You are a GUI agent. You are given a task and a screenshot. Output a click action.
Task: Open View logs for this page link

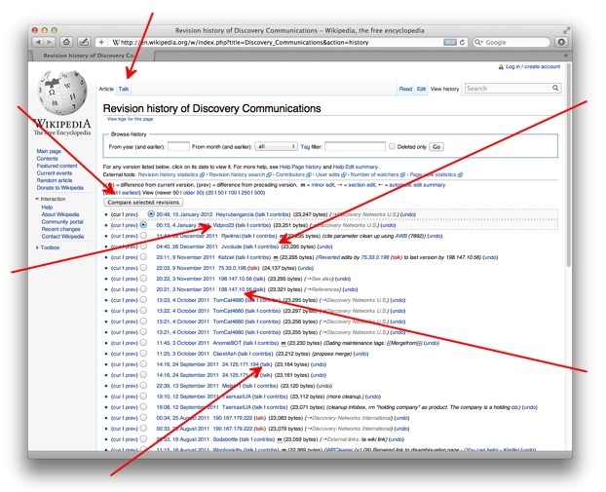pyautogui.click(x=130, y=119)
